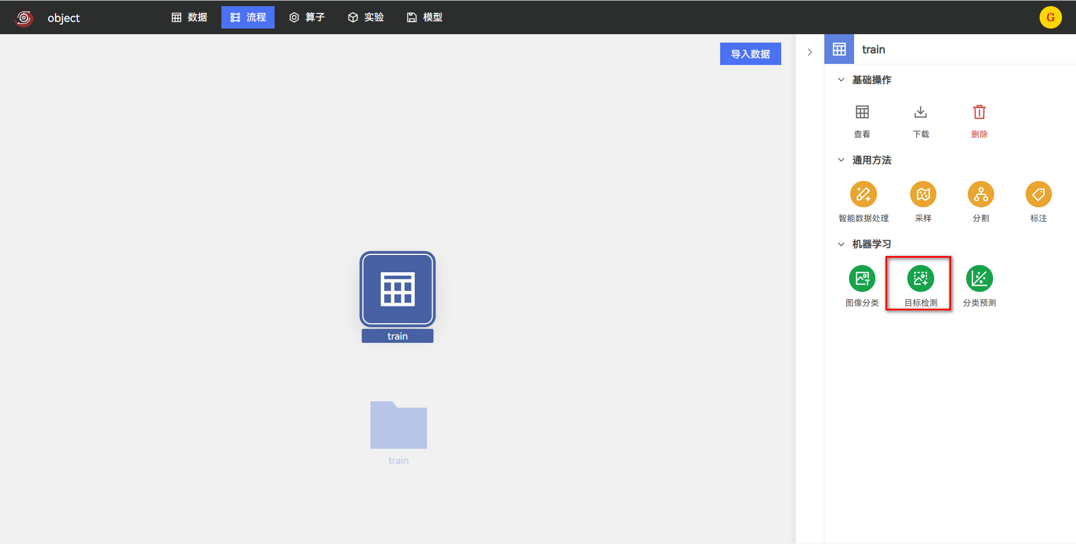Click the train title in the panel header
This screenshot has width=1076, height=544.
pos(874,49)
